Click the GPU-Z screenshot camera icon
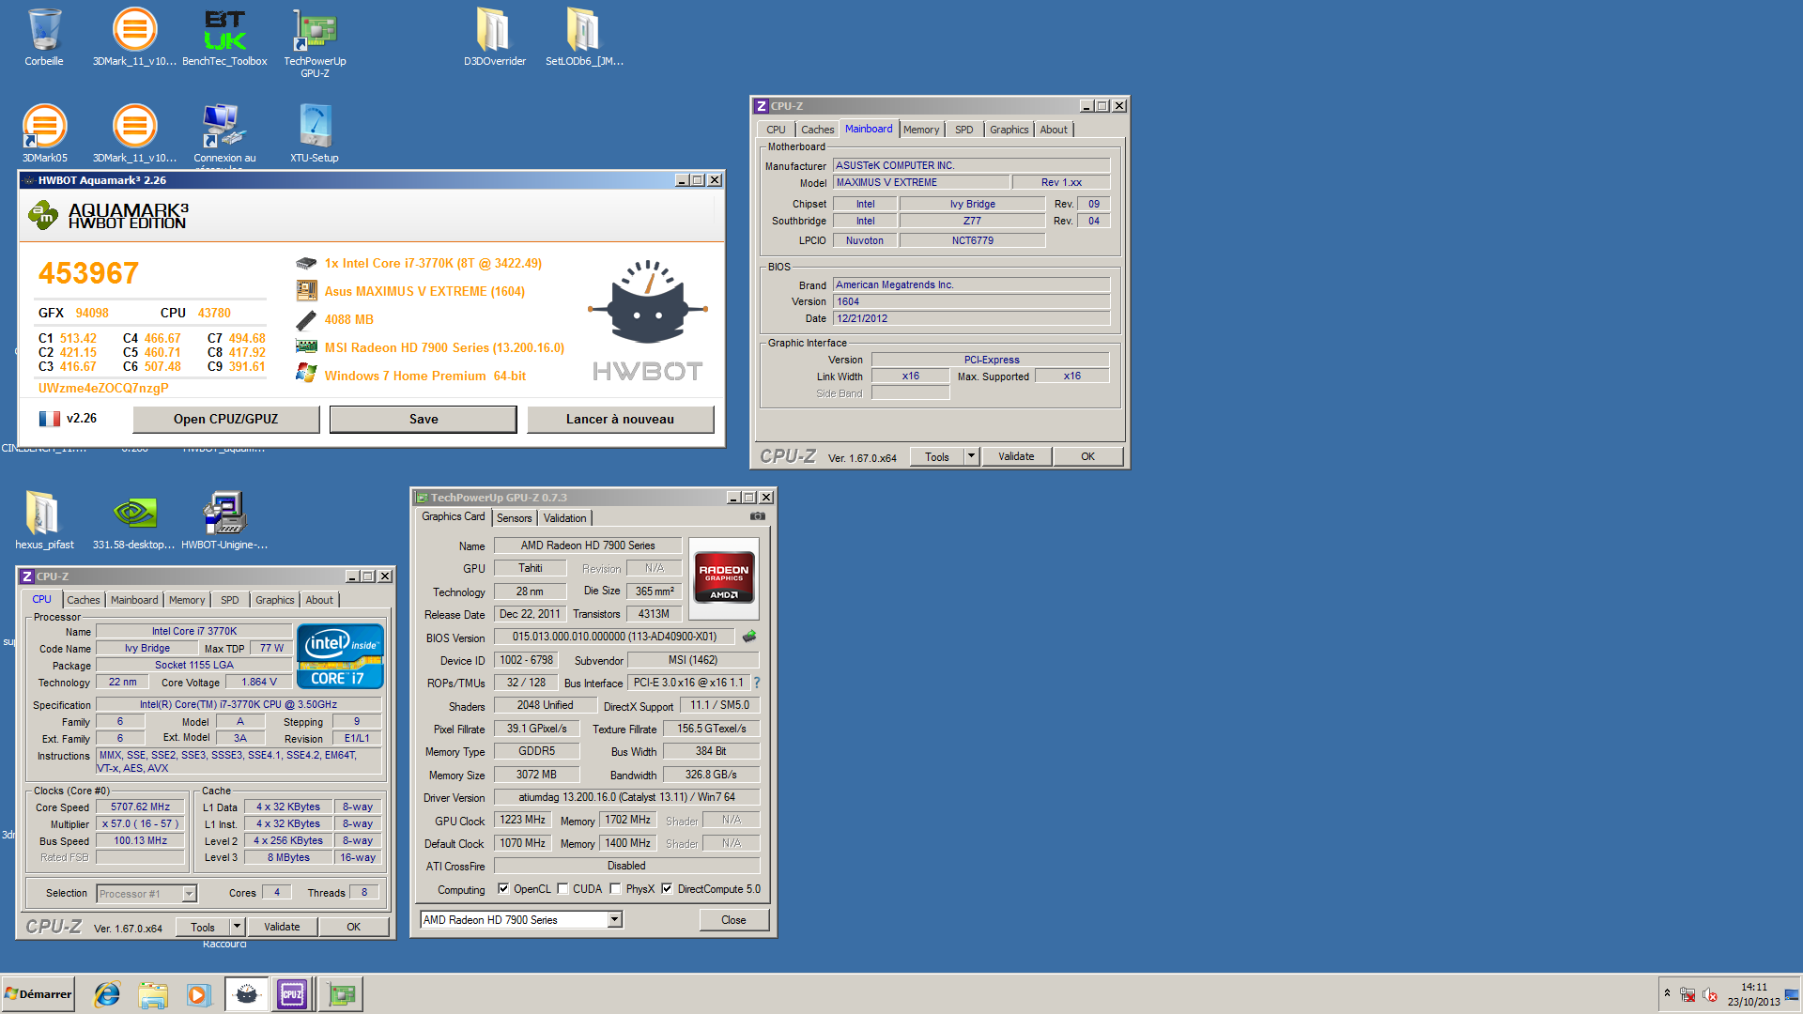This screenshot has width=1803, height=1014. pos(758,516)
